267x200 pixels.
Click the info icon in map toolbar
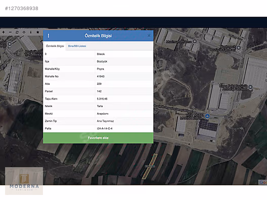point(31,32)
